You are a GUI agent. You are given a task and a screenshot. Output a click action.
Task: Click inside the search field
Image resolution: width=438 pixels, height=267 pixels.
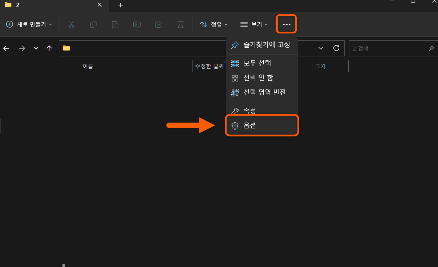[x=389, y=48]
